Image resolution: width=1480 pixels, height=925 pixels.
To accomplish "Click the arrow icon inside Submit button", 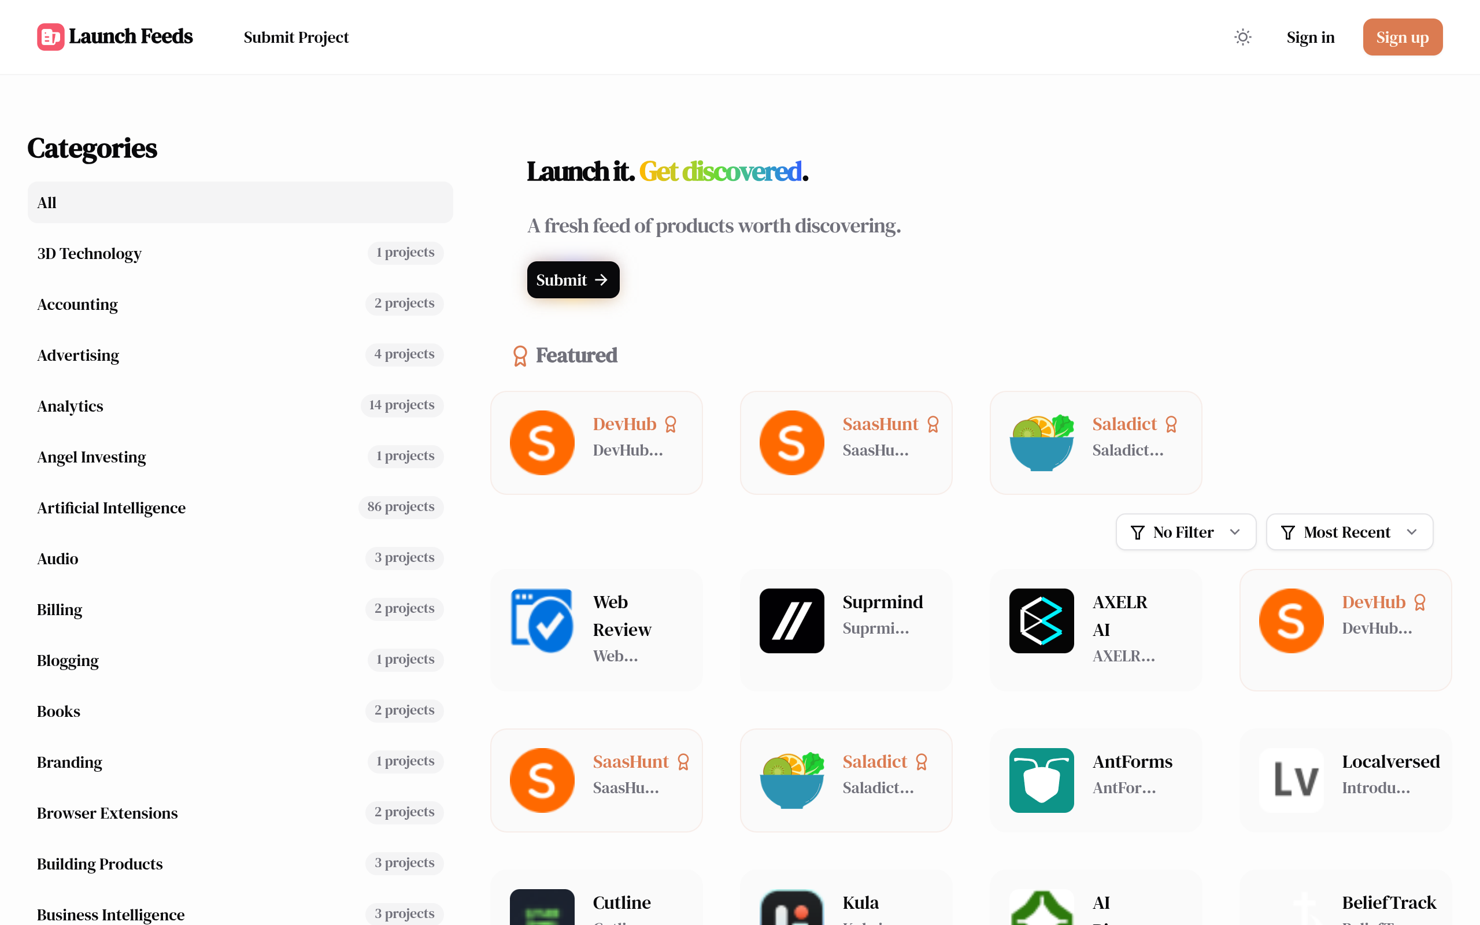I will pyautogui.click(x=601, y=280).
